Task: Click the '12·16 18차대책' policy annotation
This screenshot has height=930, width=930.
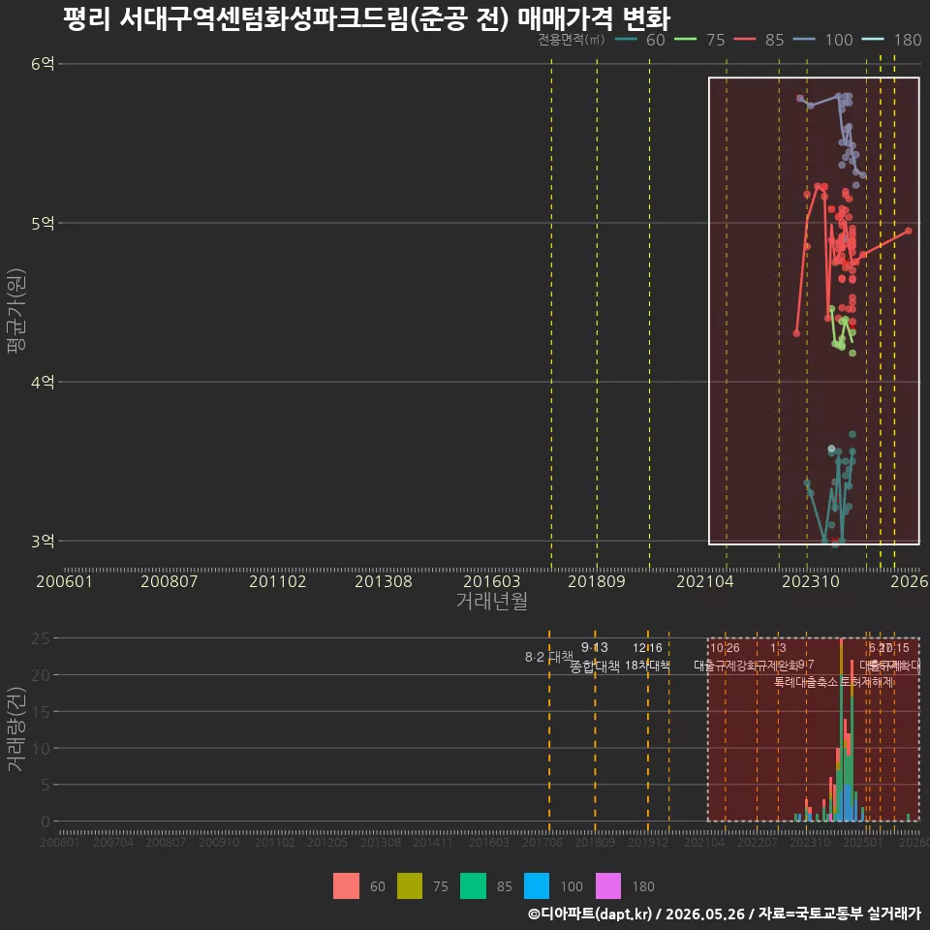Action: 647,657
